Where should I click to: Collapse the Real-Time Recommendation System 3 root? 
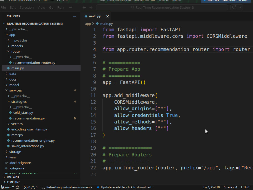coord(4,24)
